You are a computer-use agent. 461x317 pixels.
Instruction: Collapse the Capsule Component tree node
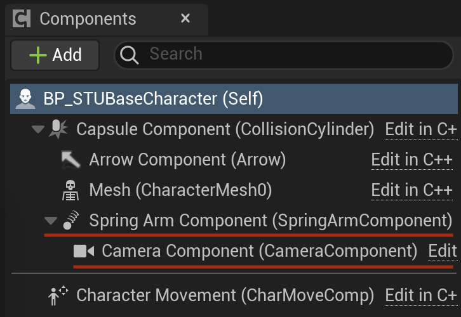tap(38, 129)
